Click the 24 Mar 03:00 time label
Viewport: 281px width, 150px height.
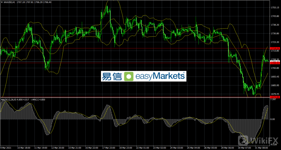(x=176, y=148)
